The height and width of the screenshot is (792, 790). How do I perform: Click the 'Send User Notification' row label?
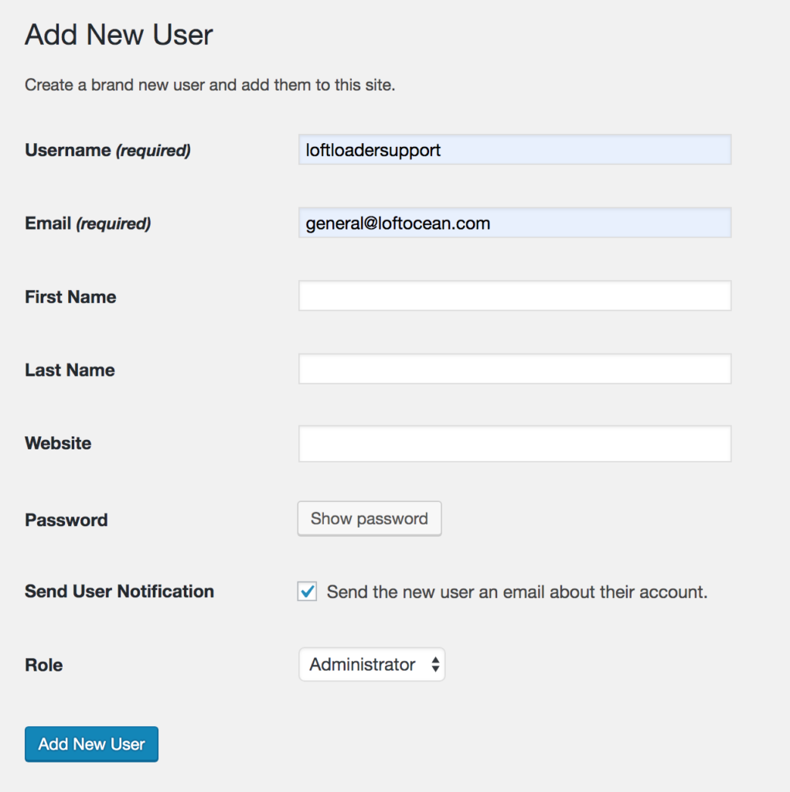(119, 592)
